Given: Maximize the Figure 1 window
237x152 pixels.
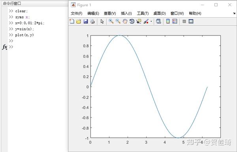Looking at the screenshot, I should [x=216, y=5].
